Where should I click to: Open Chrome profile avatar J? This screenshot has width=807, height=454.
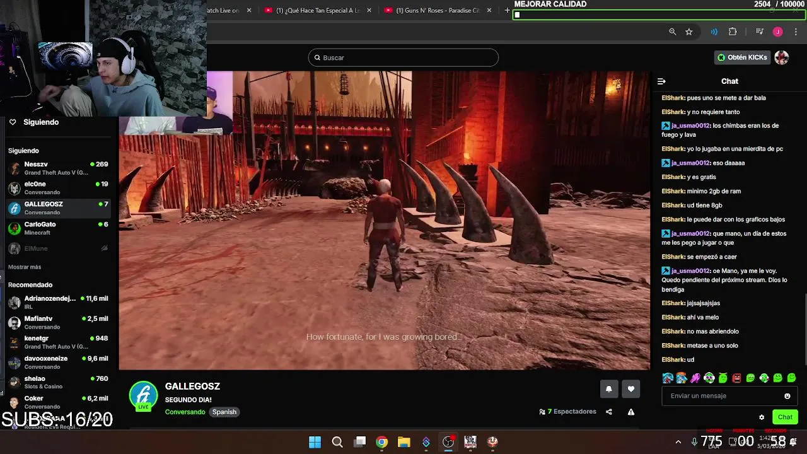tap(778, 32)
